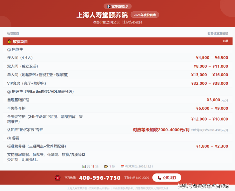235x191 pixels.
Task: Click the bold 对应等级加收2000–4000元/月 text
Action: pos(161,130)
